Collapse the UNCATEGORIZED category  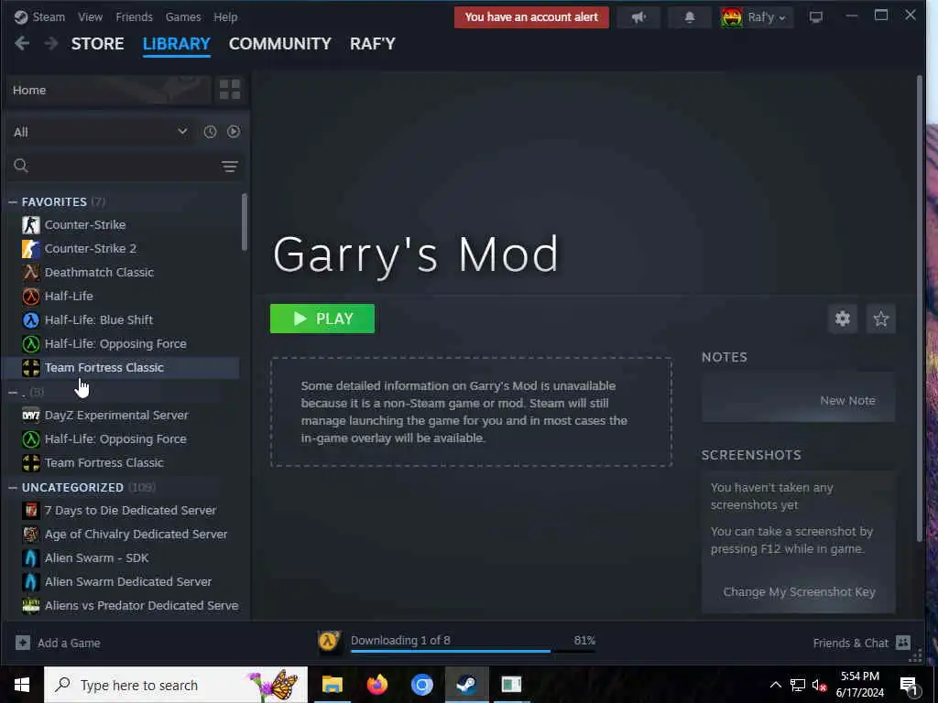pos(13,488)
